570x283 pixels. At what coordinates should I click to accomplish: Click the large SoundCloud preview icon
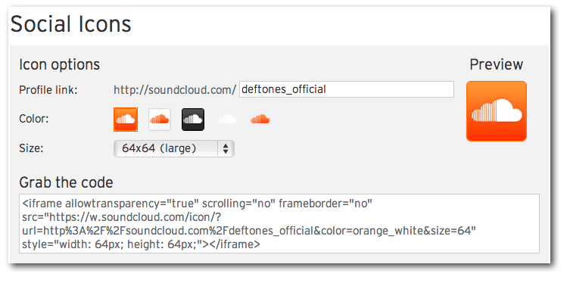497,111
